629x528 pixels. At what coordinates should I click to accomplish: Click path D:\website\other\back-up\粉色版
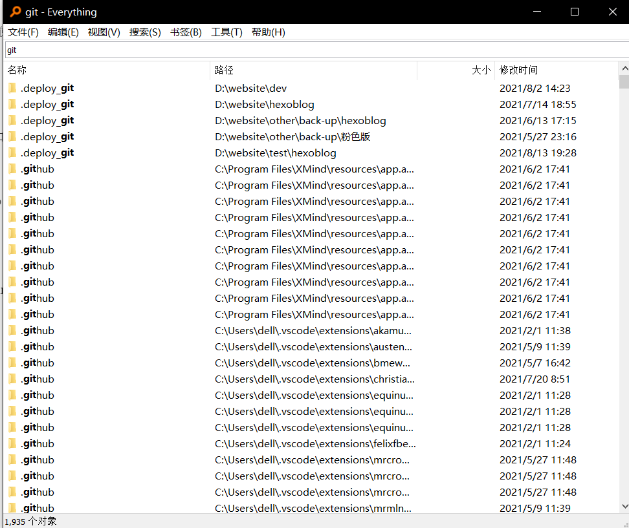click(292, 136)
